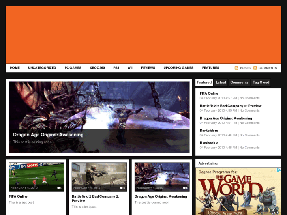This screenshot has height=215, width=287.
Task: Switch to the Latest tab
Action: point(221,82)
